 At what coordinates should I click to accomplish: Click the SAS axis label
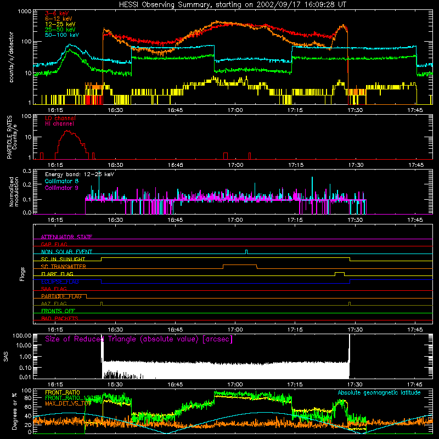[x=5, y=357]
